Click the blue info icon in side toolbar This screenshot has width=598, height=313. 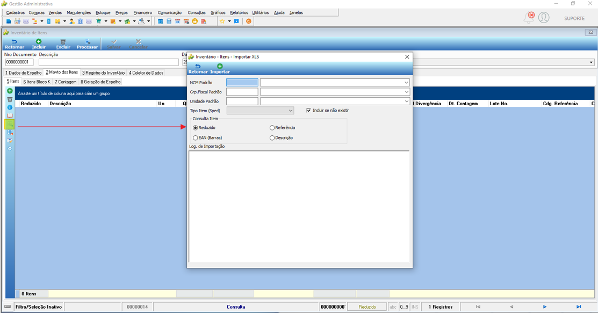10,107
